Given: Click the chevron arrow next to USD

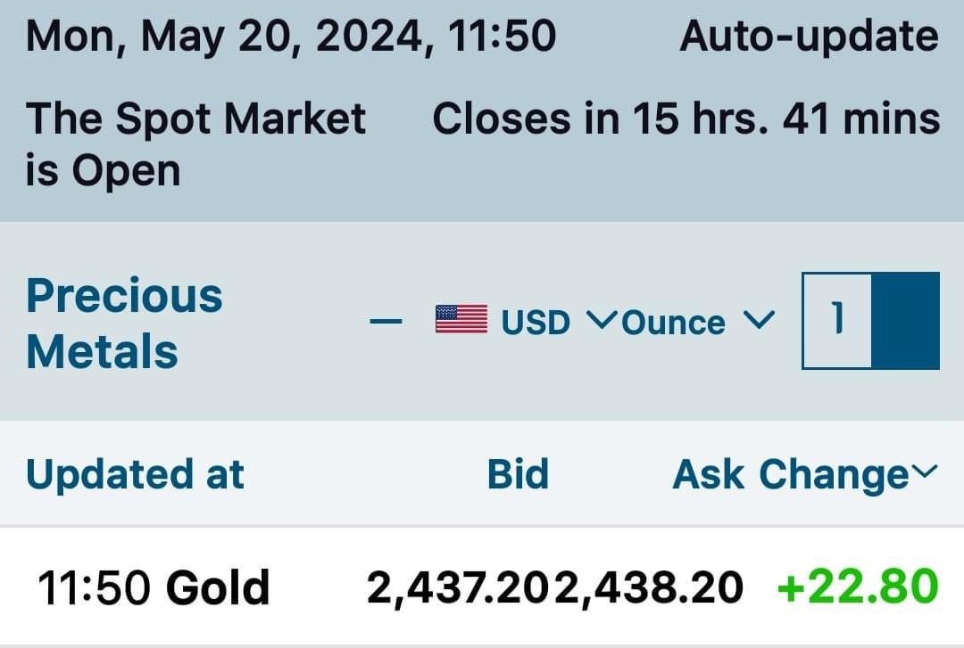Looking at the screenshot, I should coord(601,319).
